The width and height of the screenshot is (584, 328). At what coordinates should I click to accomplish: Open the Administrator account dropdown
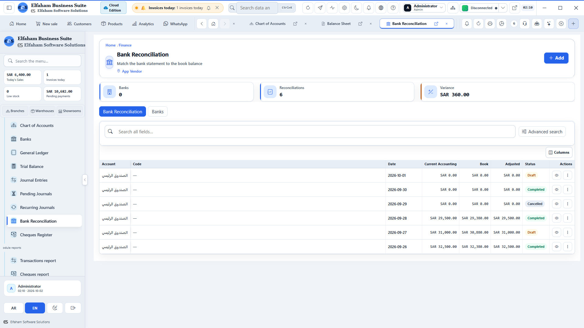click(x=424, y=8)
